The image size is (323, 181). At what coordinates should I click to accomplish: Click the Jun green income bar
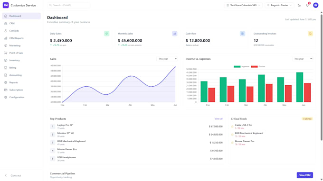(x=300, y=87)
